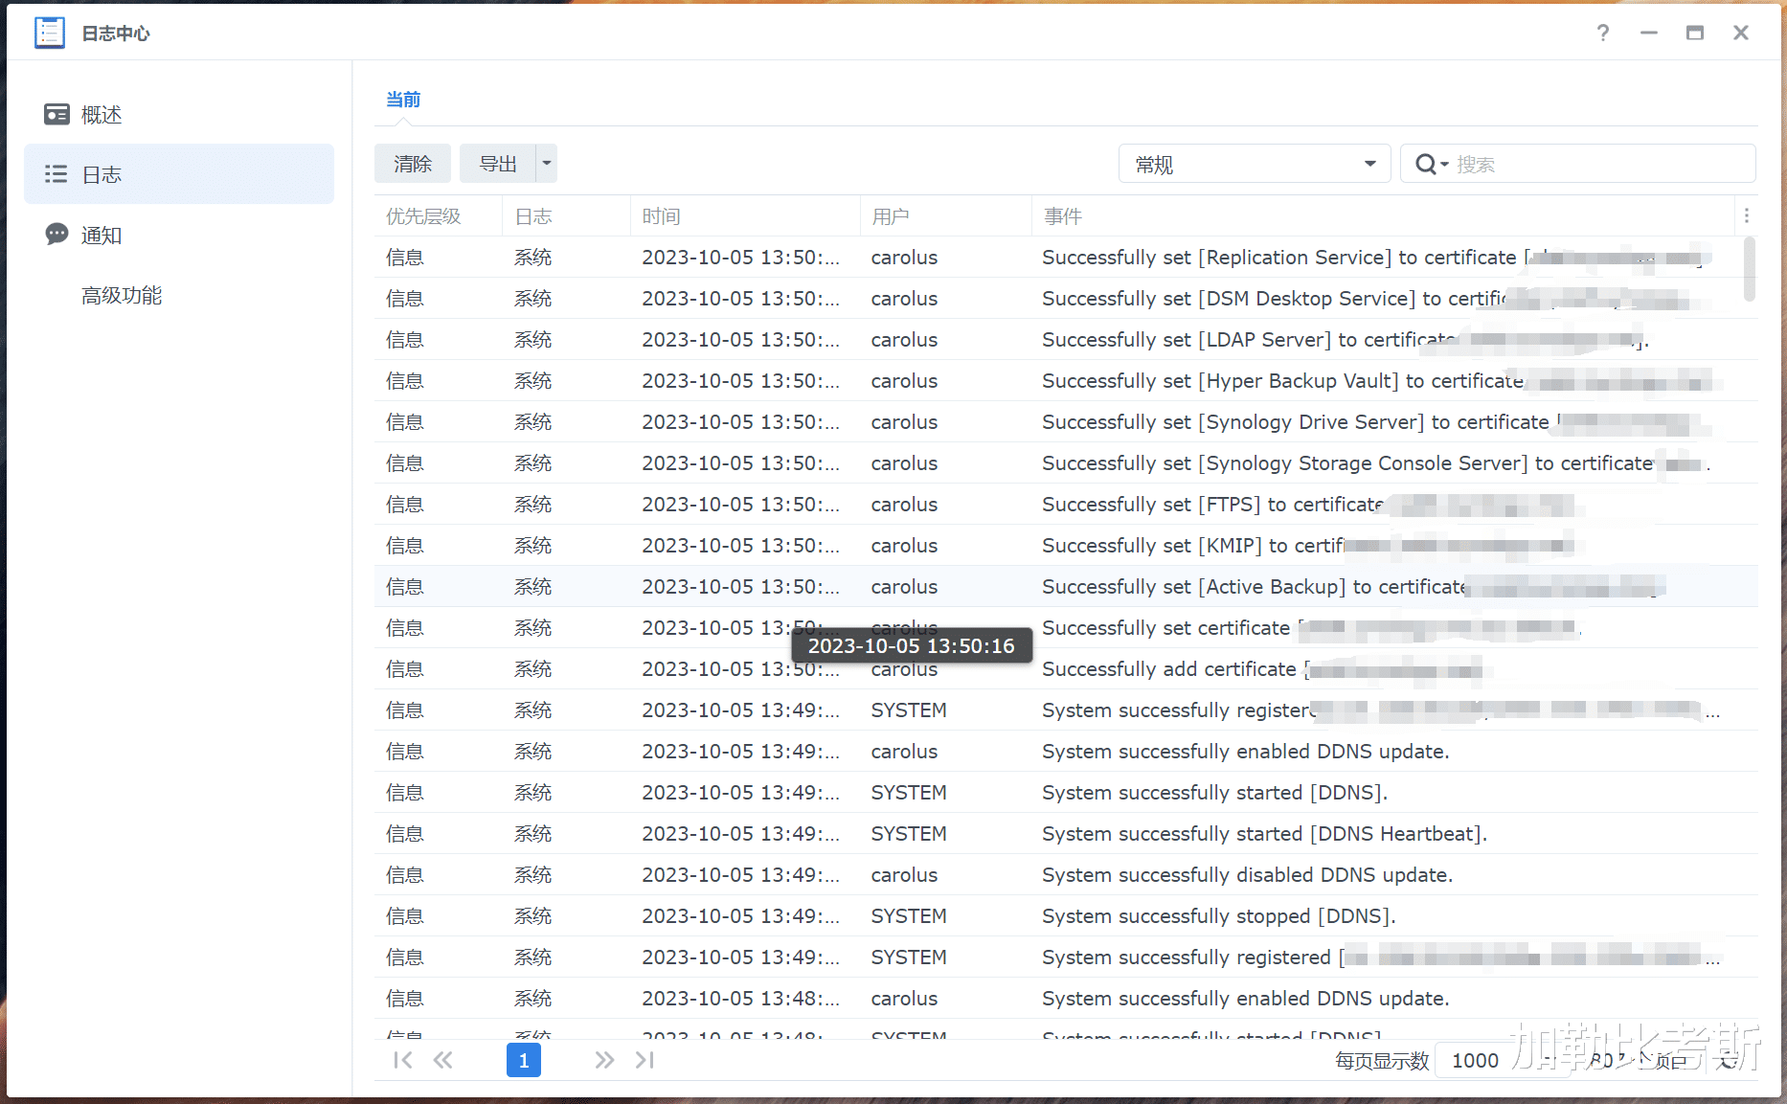The image size is (1787, 1104).
Task: Select the 'Successfully add certificate' log row
Action: (x=1065, y=669)
